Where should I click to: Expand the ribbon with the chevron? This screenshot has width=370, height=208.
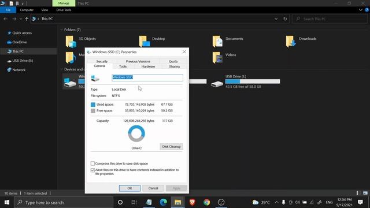[361, 10]
